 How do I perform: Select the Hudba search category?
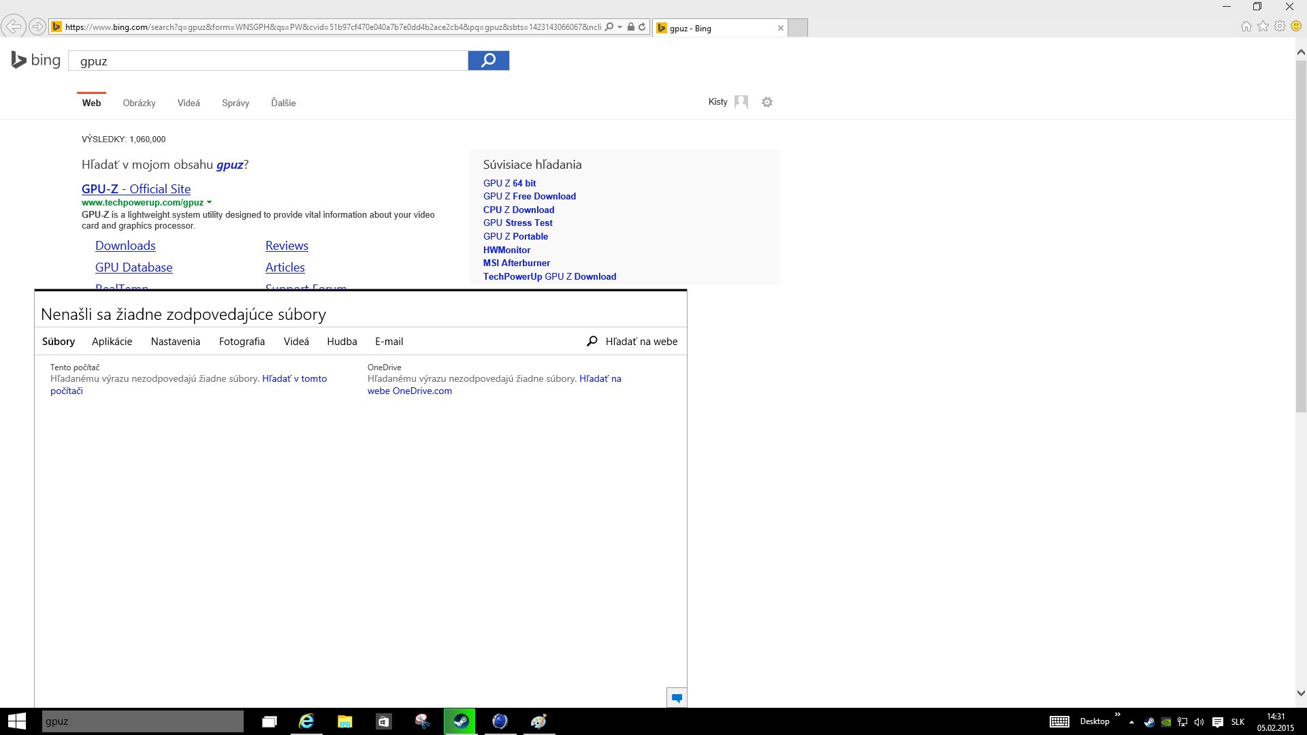point(342,342)
